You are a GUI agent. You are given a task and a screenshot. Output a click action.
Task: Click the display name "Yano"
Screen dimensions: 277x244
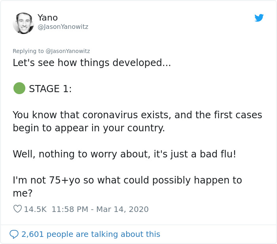pos(47,17)
